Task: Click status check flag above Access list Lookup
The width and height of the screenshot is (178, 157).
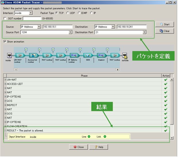Action: 40,49
